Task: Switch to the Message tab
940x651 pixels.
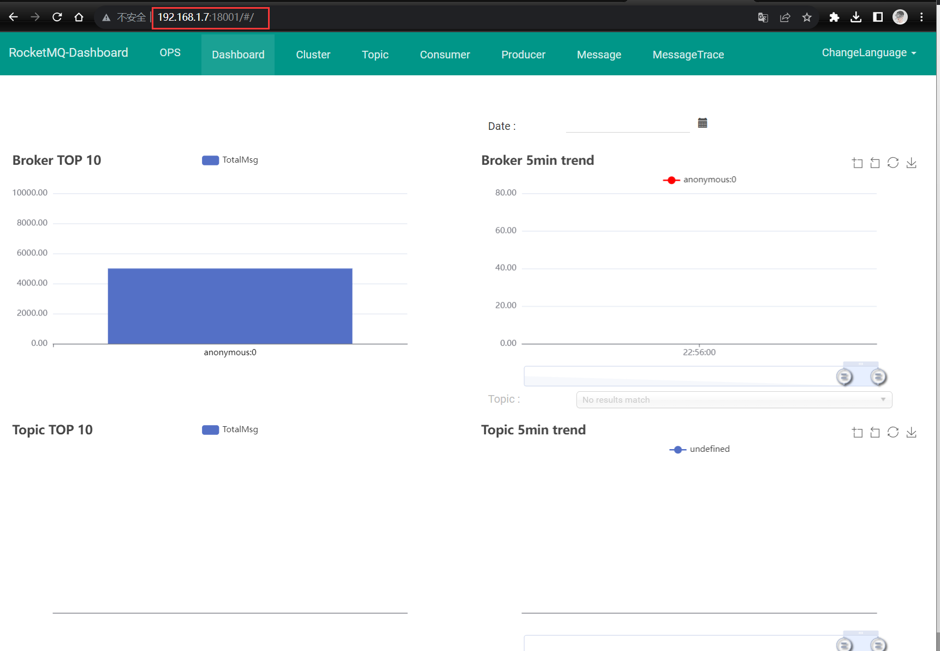Action: tap(599, 55)
